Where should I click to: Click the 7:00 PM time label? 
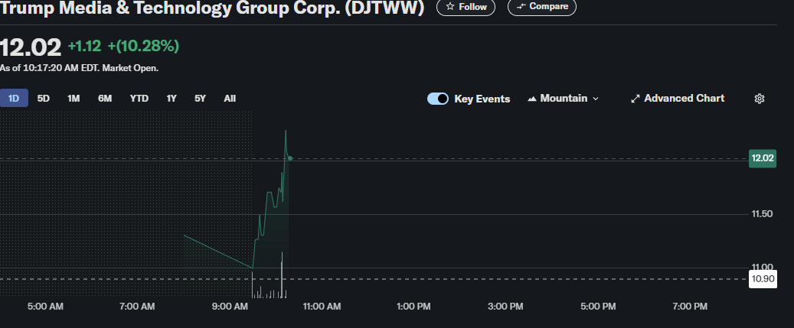point(690,307)
